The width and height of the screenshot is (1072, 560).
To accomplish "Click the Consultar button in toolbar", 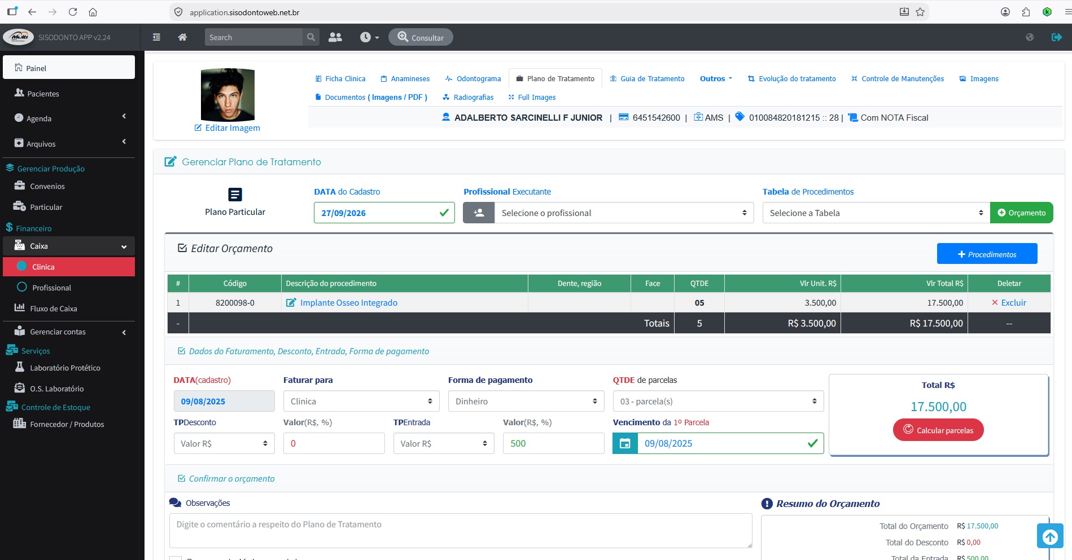I will [x=421, y=37].
